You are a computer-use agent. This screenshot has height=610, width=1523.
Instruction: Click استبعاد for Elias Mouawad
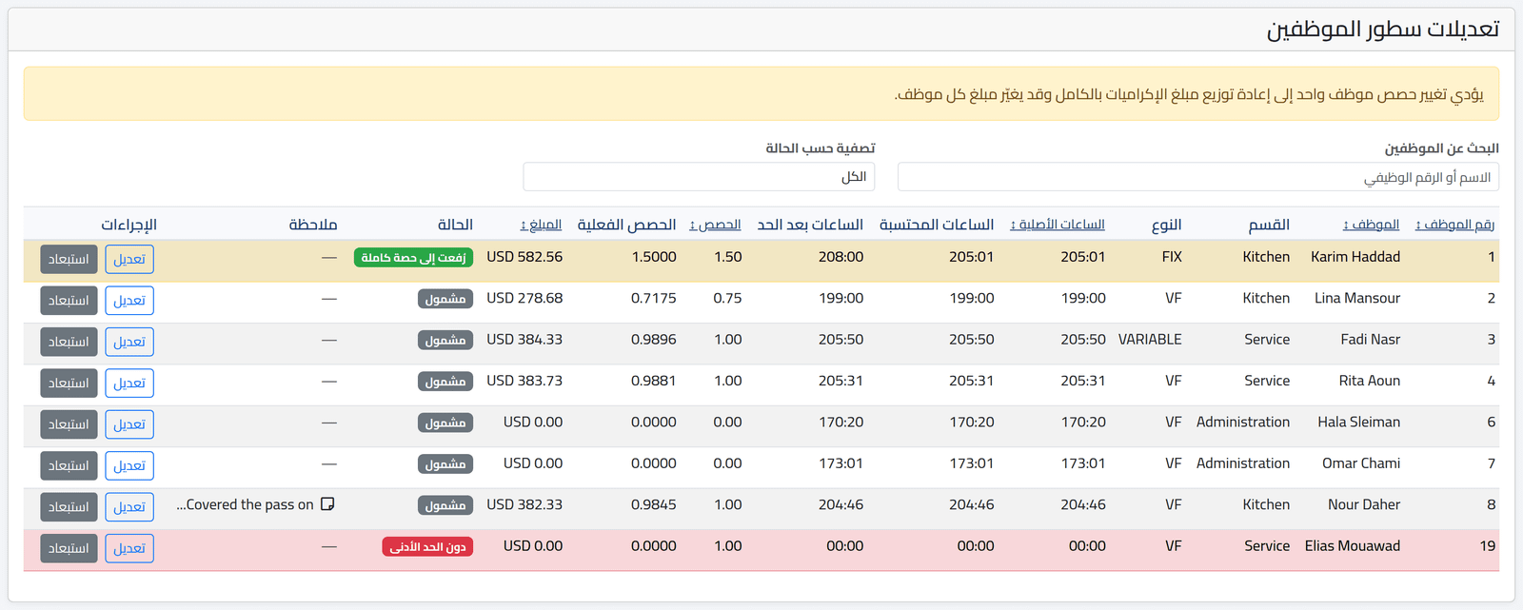click(x=69, y=548)
